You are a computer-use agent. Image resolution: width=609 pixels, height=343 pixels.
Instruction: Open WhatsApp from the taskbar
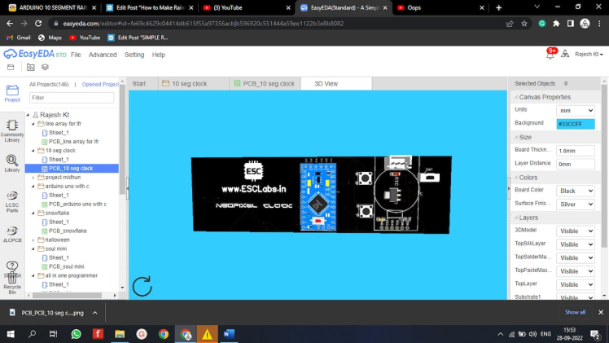(x=76, y=334)
